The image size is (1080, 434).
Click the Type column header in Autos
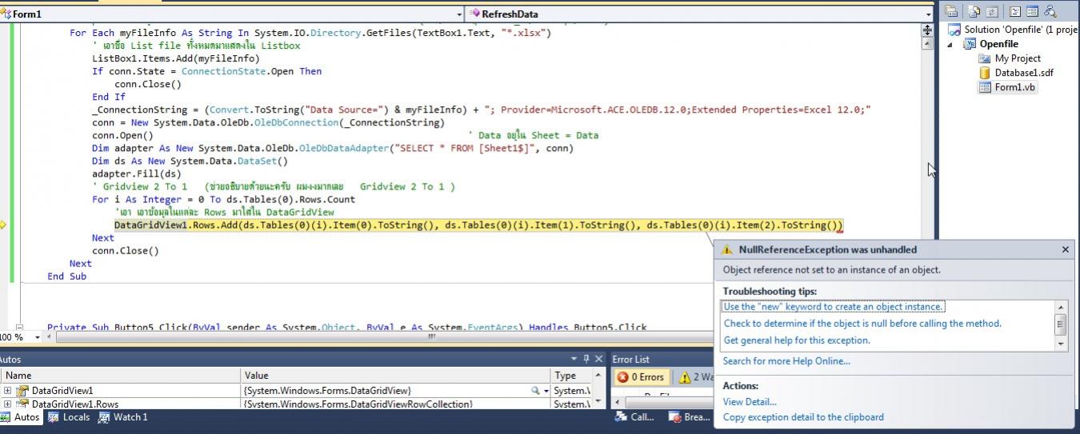(570, 376)
